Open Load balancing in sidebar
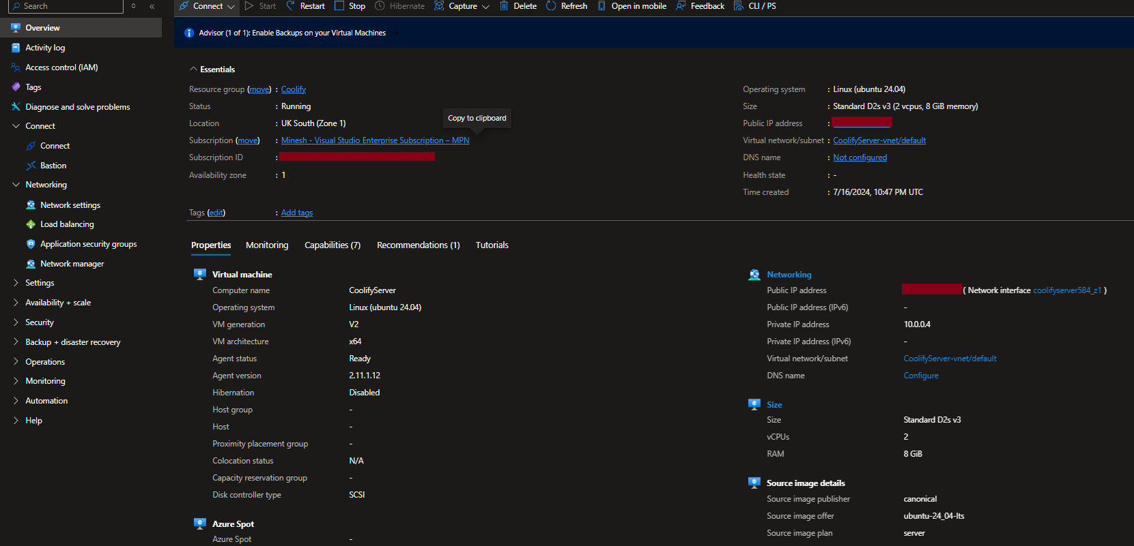Screen dimensions: 1134x546 (67, 224)
